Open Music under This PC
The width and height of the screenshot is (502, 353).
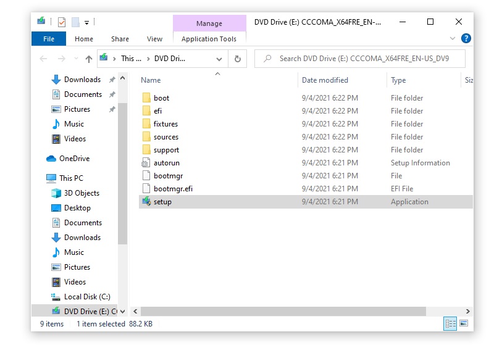click(x=68, y=252)
